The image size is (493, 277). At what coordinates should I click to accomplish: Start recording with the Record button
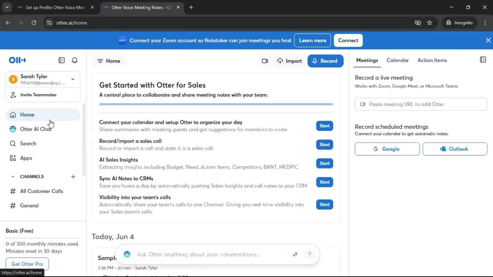click(x=325, y=61)
